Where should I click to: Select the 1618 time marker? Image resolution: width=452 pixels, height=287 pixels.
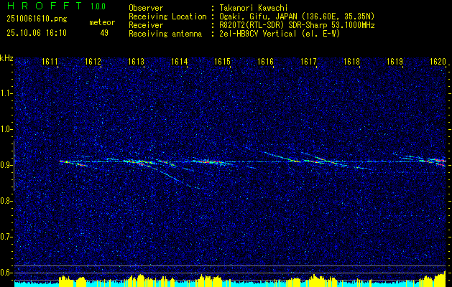pyautogui.click(x=351, y=62)
